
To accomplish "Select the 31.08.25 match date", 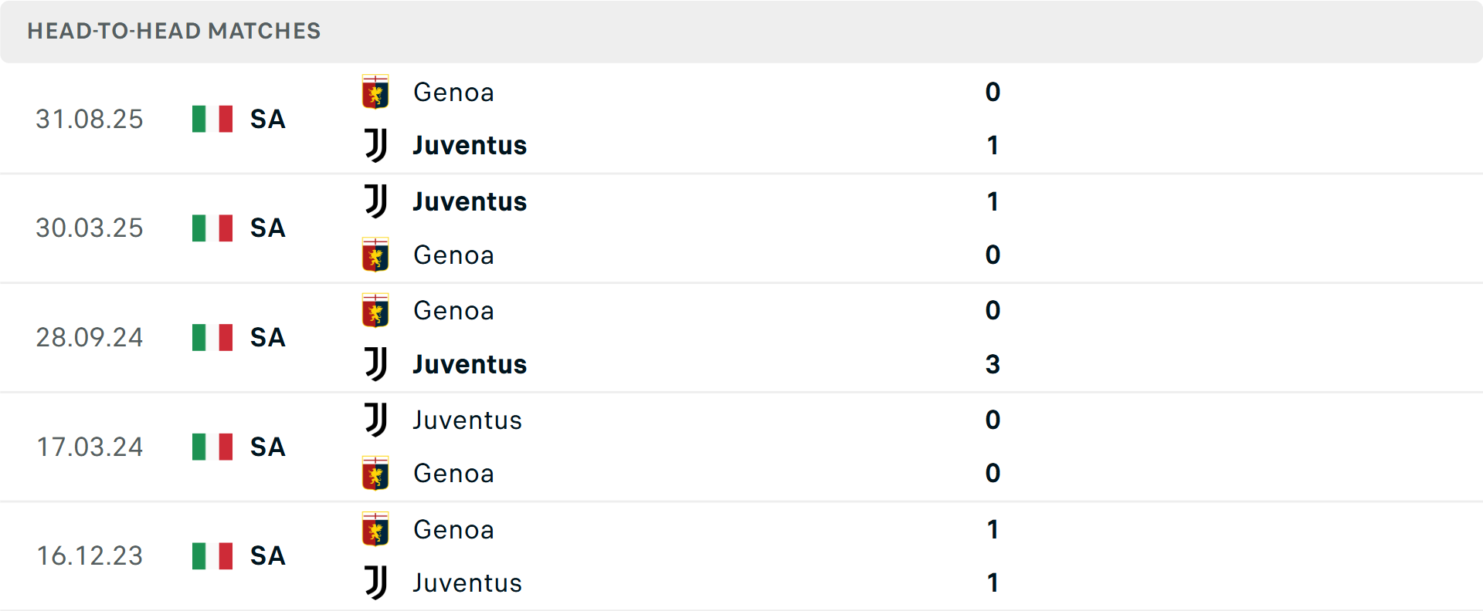I will (x=90, y=119).
